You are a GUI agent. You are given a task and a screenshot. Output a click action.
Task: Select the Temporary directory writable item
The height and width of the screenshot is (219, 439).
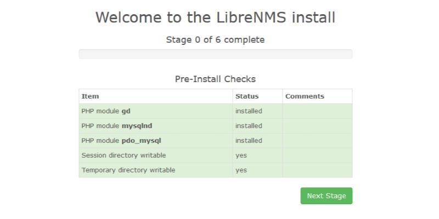coord(128,170)
